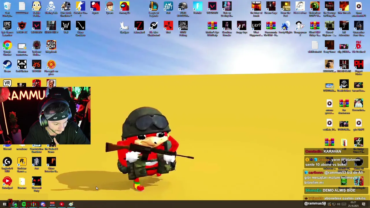Open the Boogeyman 2 shortcut
370x208 pixels.
point(300,29)
